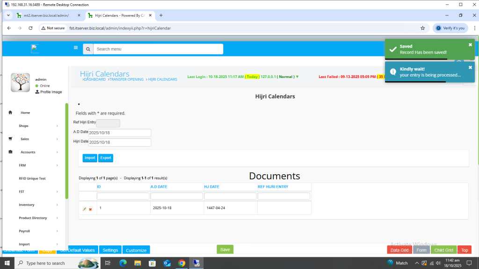Expand the Shops sidebar menu
Image resolution: width=479 pixels, height=269 pixels.
click(x=37, y=126)
